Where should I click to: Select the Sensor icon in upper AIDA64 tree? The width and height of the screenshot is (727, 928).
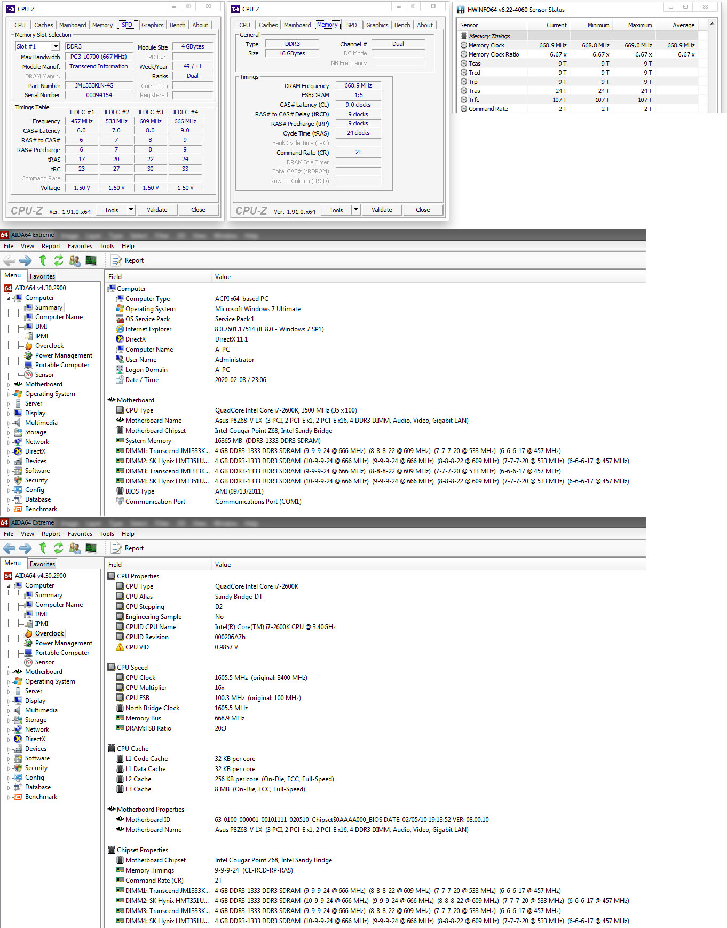(29, 375)
